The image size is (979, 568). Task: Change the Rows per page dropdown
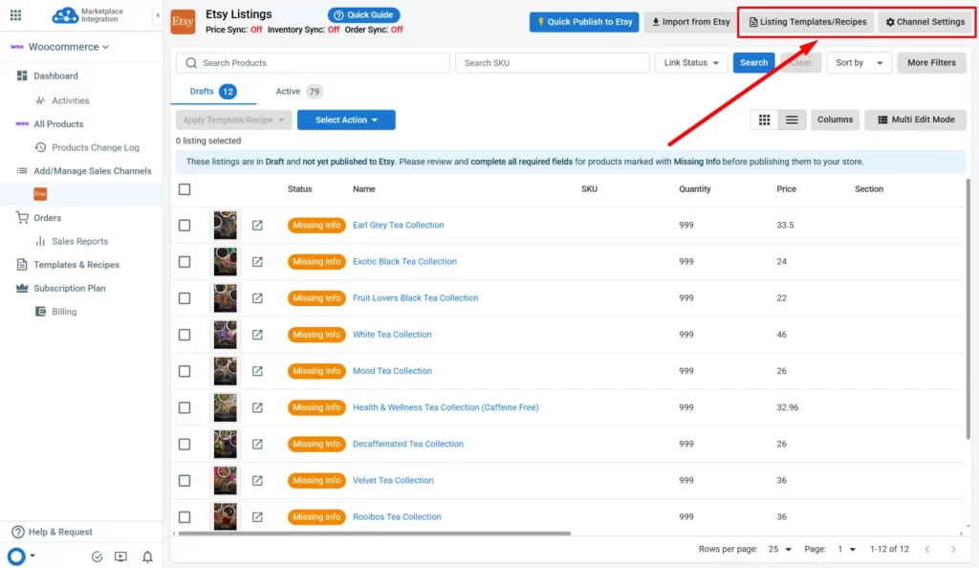(x=780, y=549)
